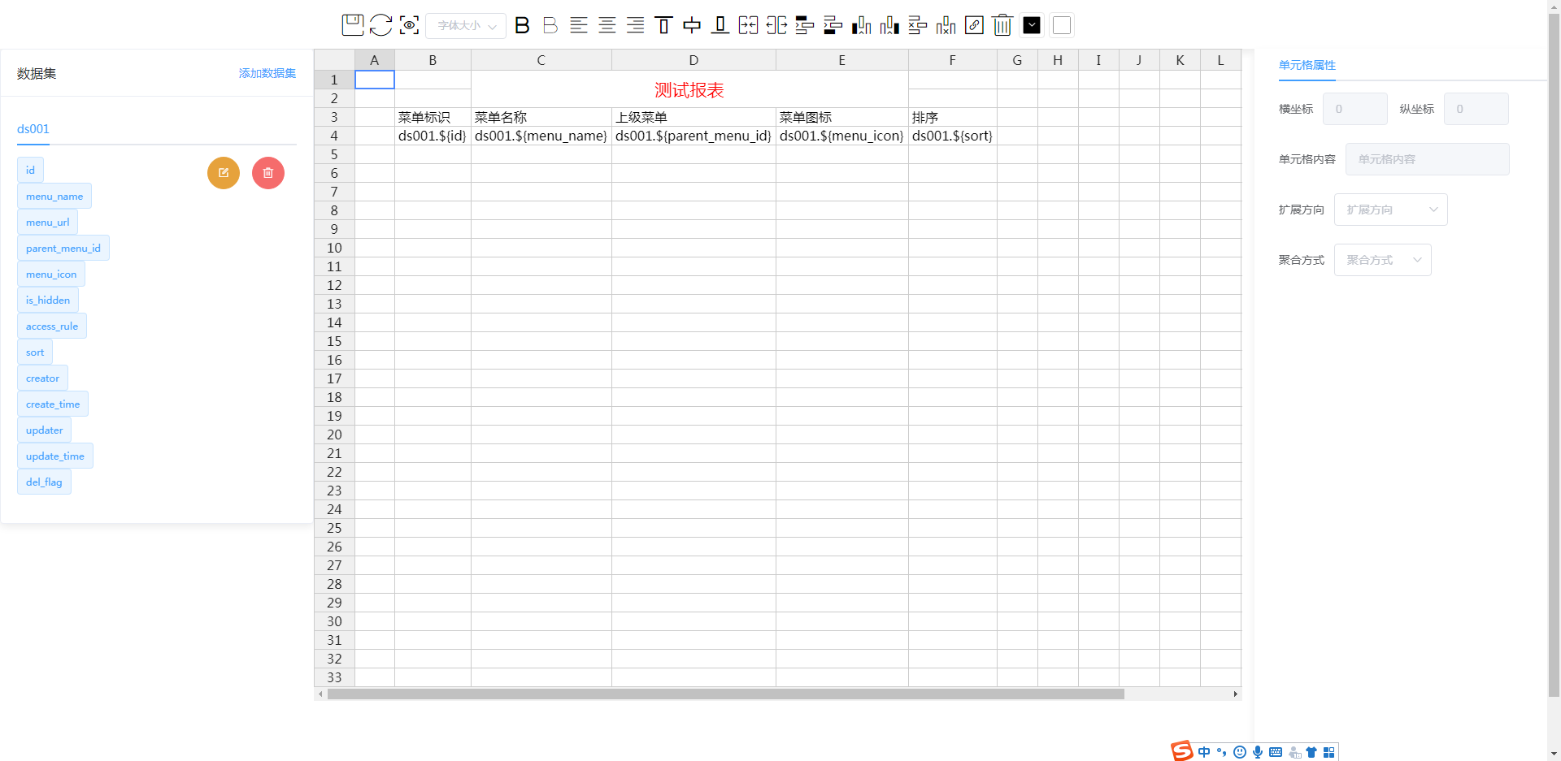Screen dimensions: 1561x761
Task: Open the 聚合方式 dropdown
Action: [1383, 260]
